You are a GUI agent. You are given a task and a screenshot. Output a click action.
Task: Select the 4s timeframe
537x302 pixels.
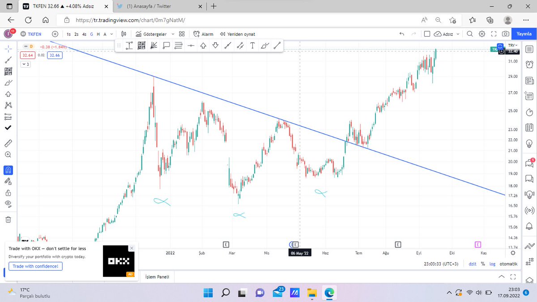tap(84, 34)
